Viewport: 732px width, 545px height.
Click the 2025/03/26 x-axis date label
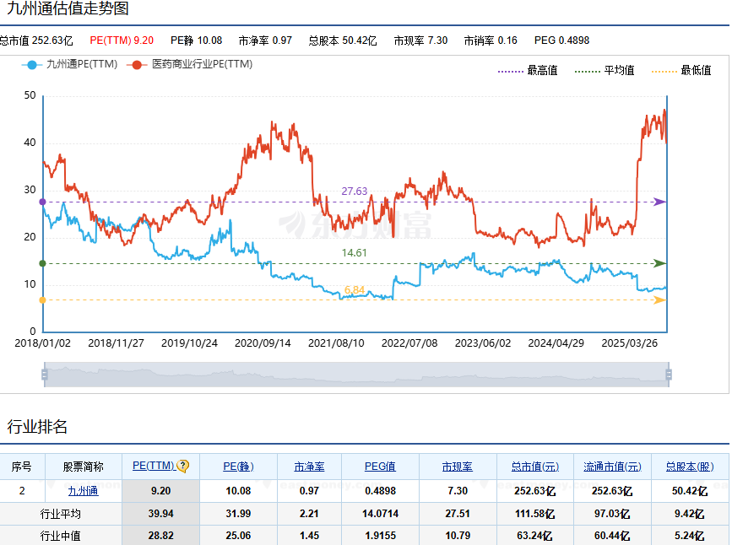[629, 343]
